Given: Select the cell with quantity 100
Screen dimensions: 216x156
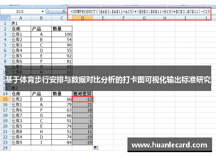Looking at the screenshot, I should coord(62,34).
